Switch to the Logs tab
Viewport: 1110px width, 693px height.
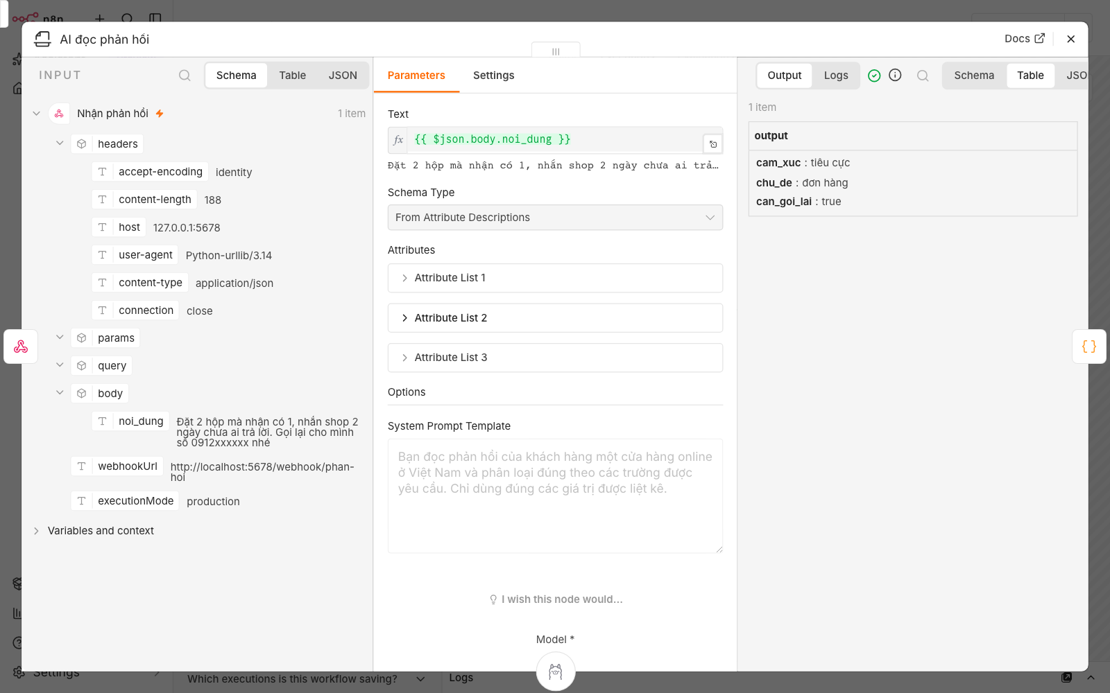[x=836, y=76]
